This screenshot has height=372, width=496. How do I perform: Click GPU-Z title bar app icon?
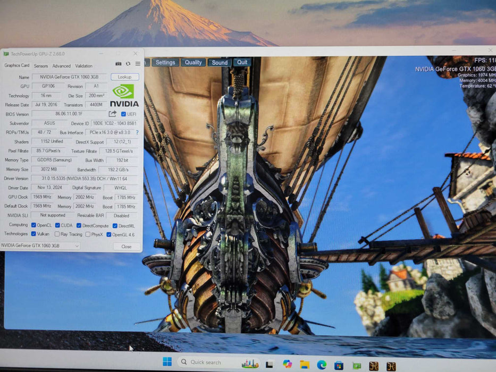6,54
